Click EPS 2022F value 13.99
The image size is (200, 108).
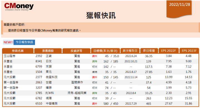[x=169, y=77]
